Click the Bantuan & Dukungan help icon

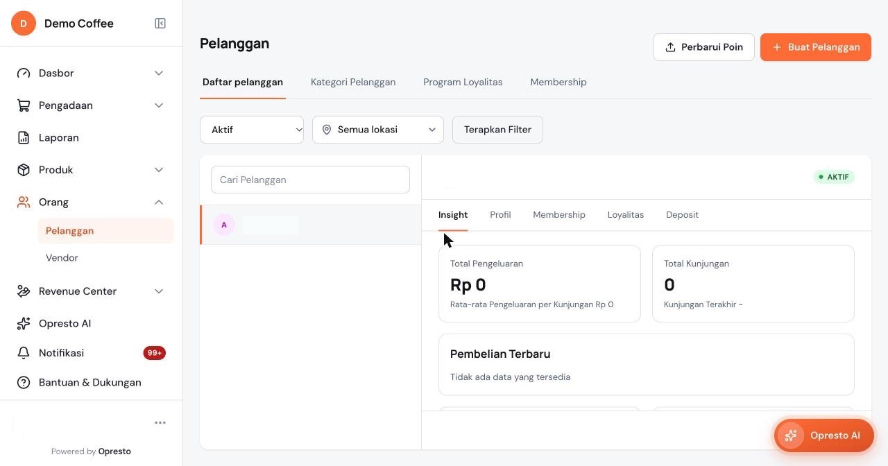[24, 383]
